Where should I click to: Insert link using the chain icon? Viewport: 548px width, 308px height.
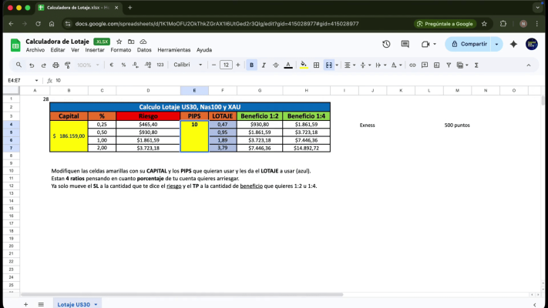412,65
